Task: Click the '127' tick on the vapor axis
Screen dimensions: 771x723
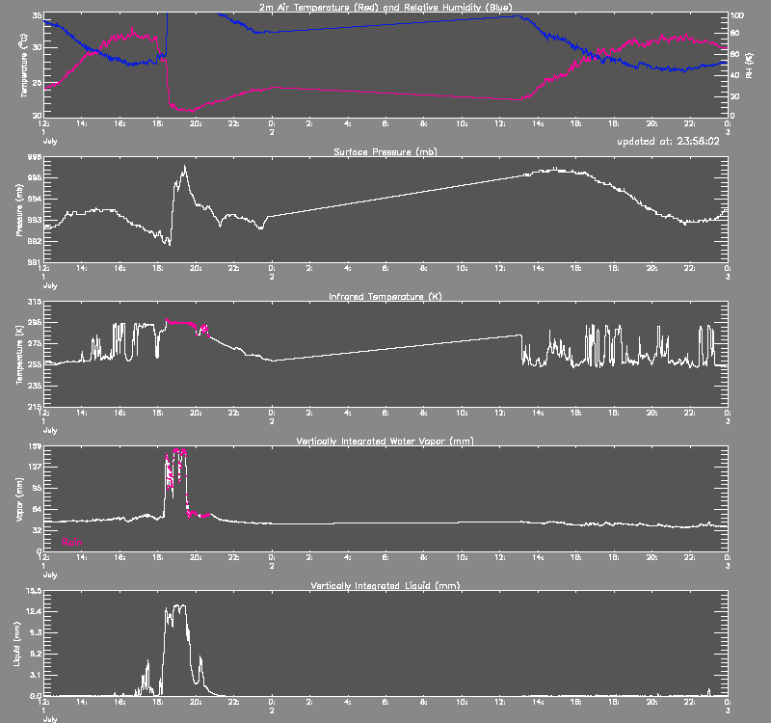Action: point(36,467)
